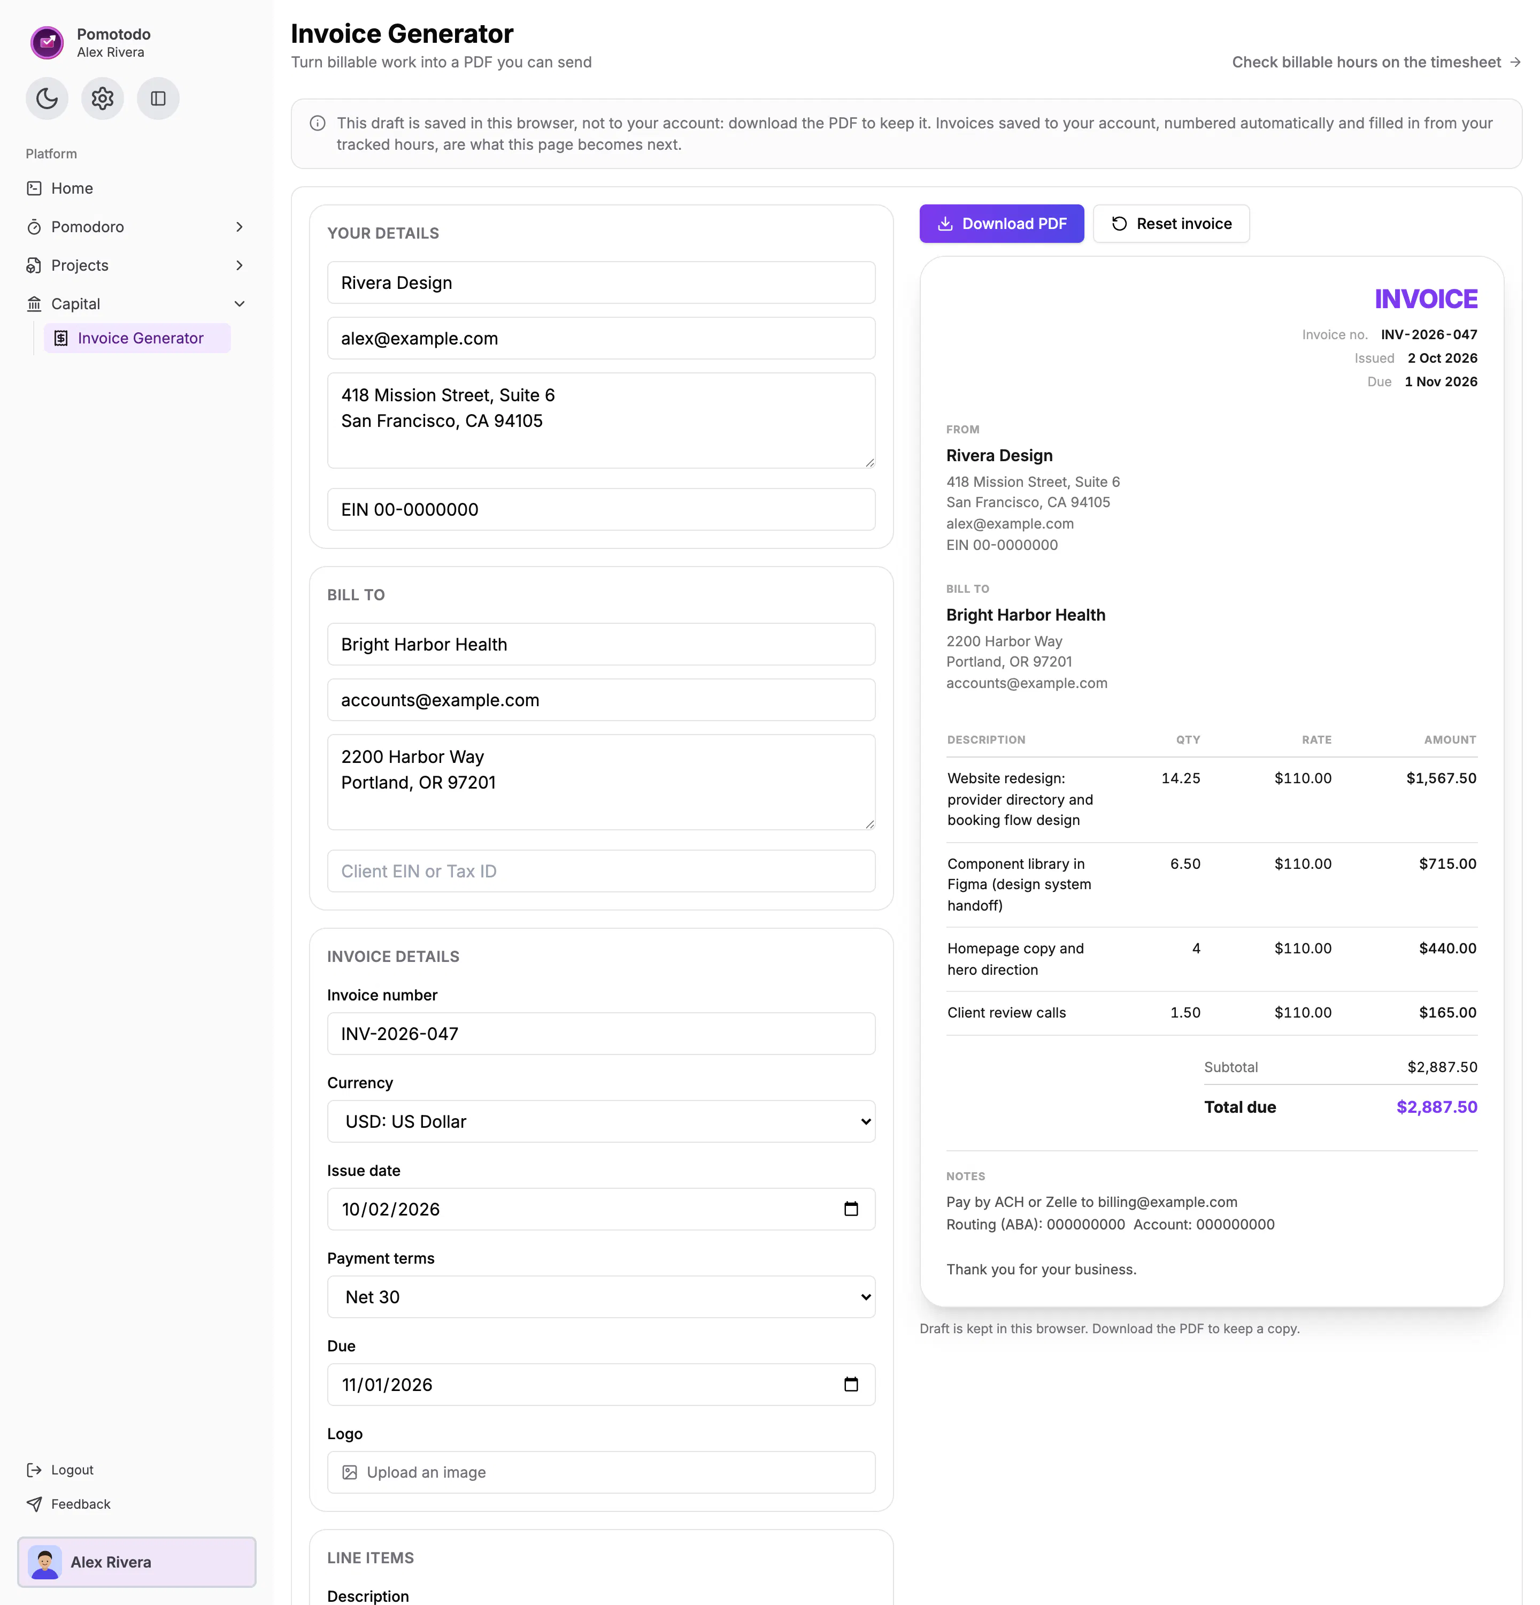Viewport: 1540px width, 1605px height.
Task: Click the Pomotodo logo avatar
Action: point(47,43)
